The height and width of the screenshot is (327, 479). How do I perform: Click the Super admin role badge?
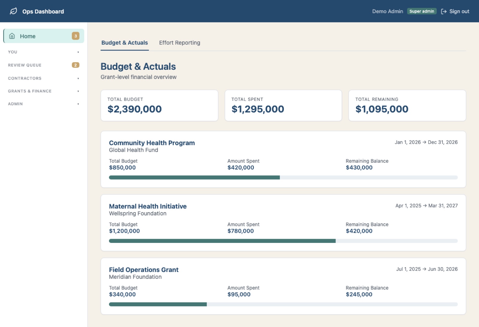click(422, 11)
